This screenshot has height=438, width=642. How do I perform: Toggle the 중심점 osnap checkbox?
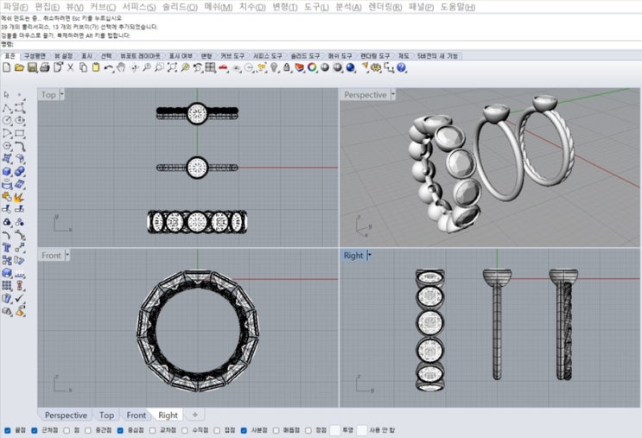tap(120, 430)
